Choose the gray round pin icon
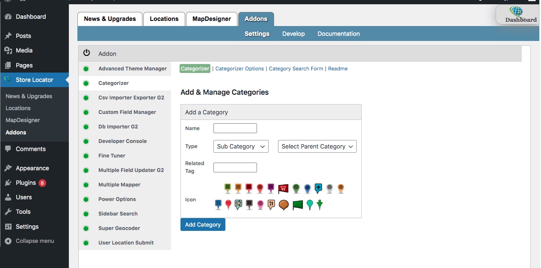541x268 pixels. (329, 189)
